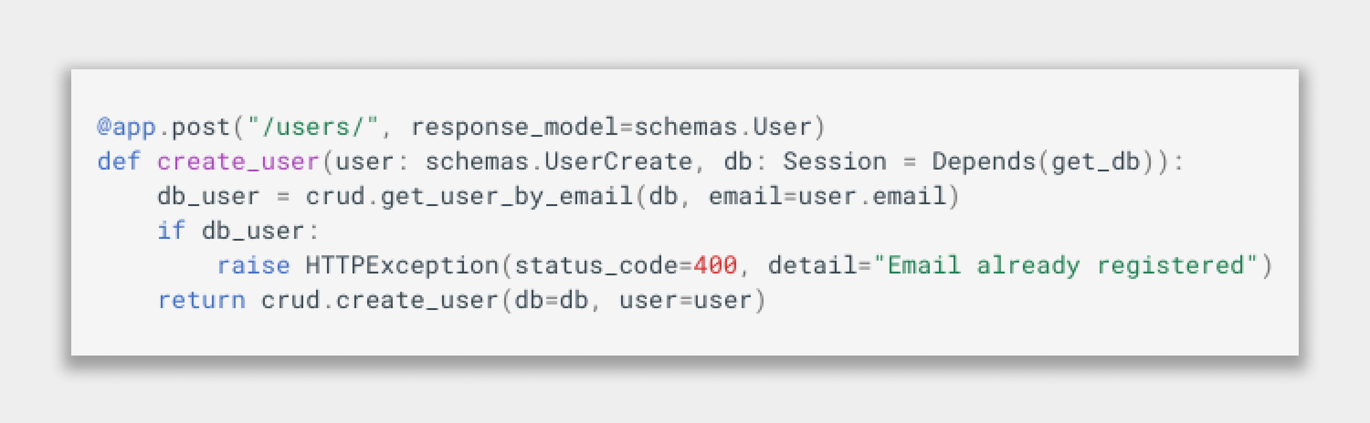Click the schemas.UserCreate type annotation
This screenshot has height=423, width=1370.
559,162
